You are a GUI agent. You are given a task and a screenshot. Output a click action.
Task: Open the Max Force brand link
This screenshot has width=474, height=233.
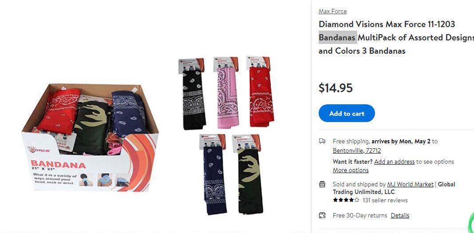[x=332, y=11]
